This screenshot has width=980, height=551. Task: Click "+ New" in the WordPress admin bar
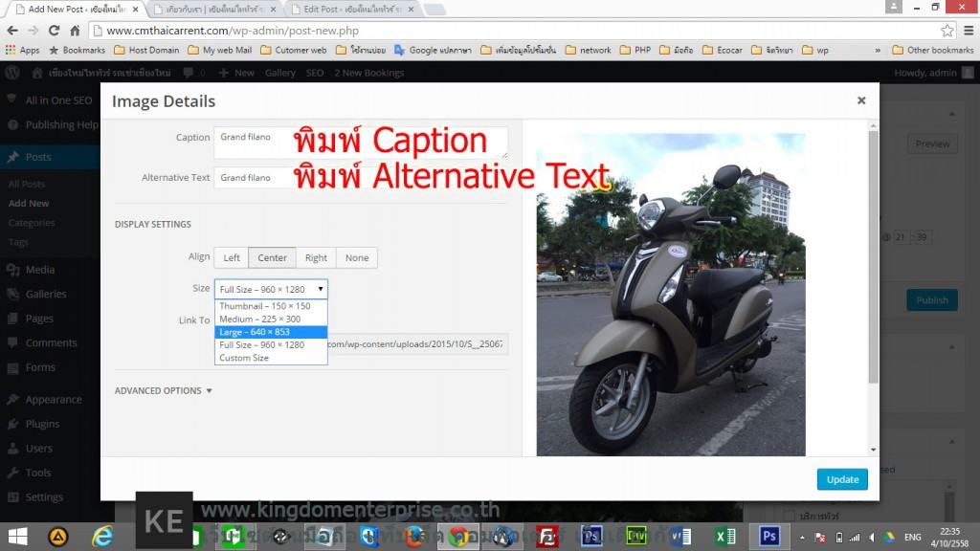point(235,72)
